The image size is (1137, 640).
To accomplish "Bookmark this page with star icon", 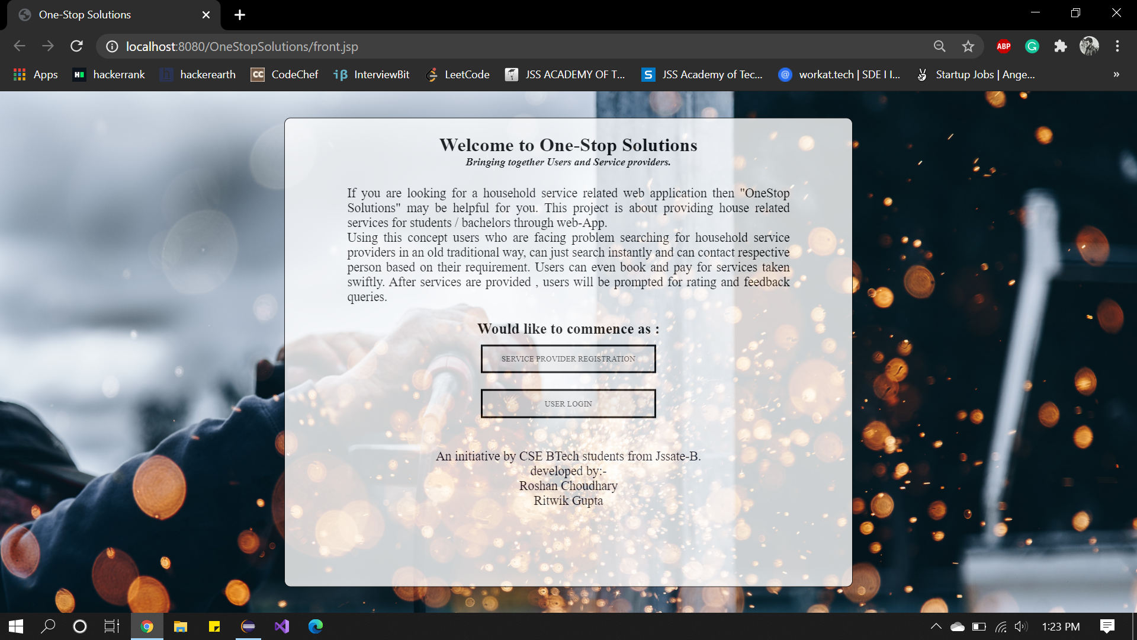I will [x=968, y=46].
